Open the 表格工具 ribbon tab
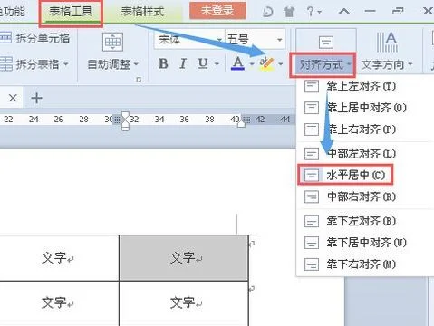 coord(71,12)
